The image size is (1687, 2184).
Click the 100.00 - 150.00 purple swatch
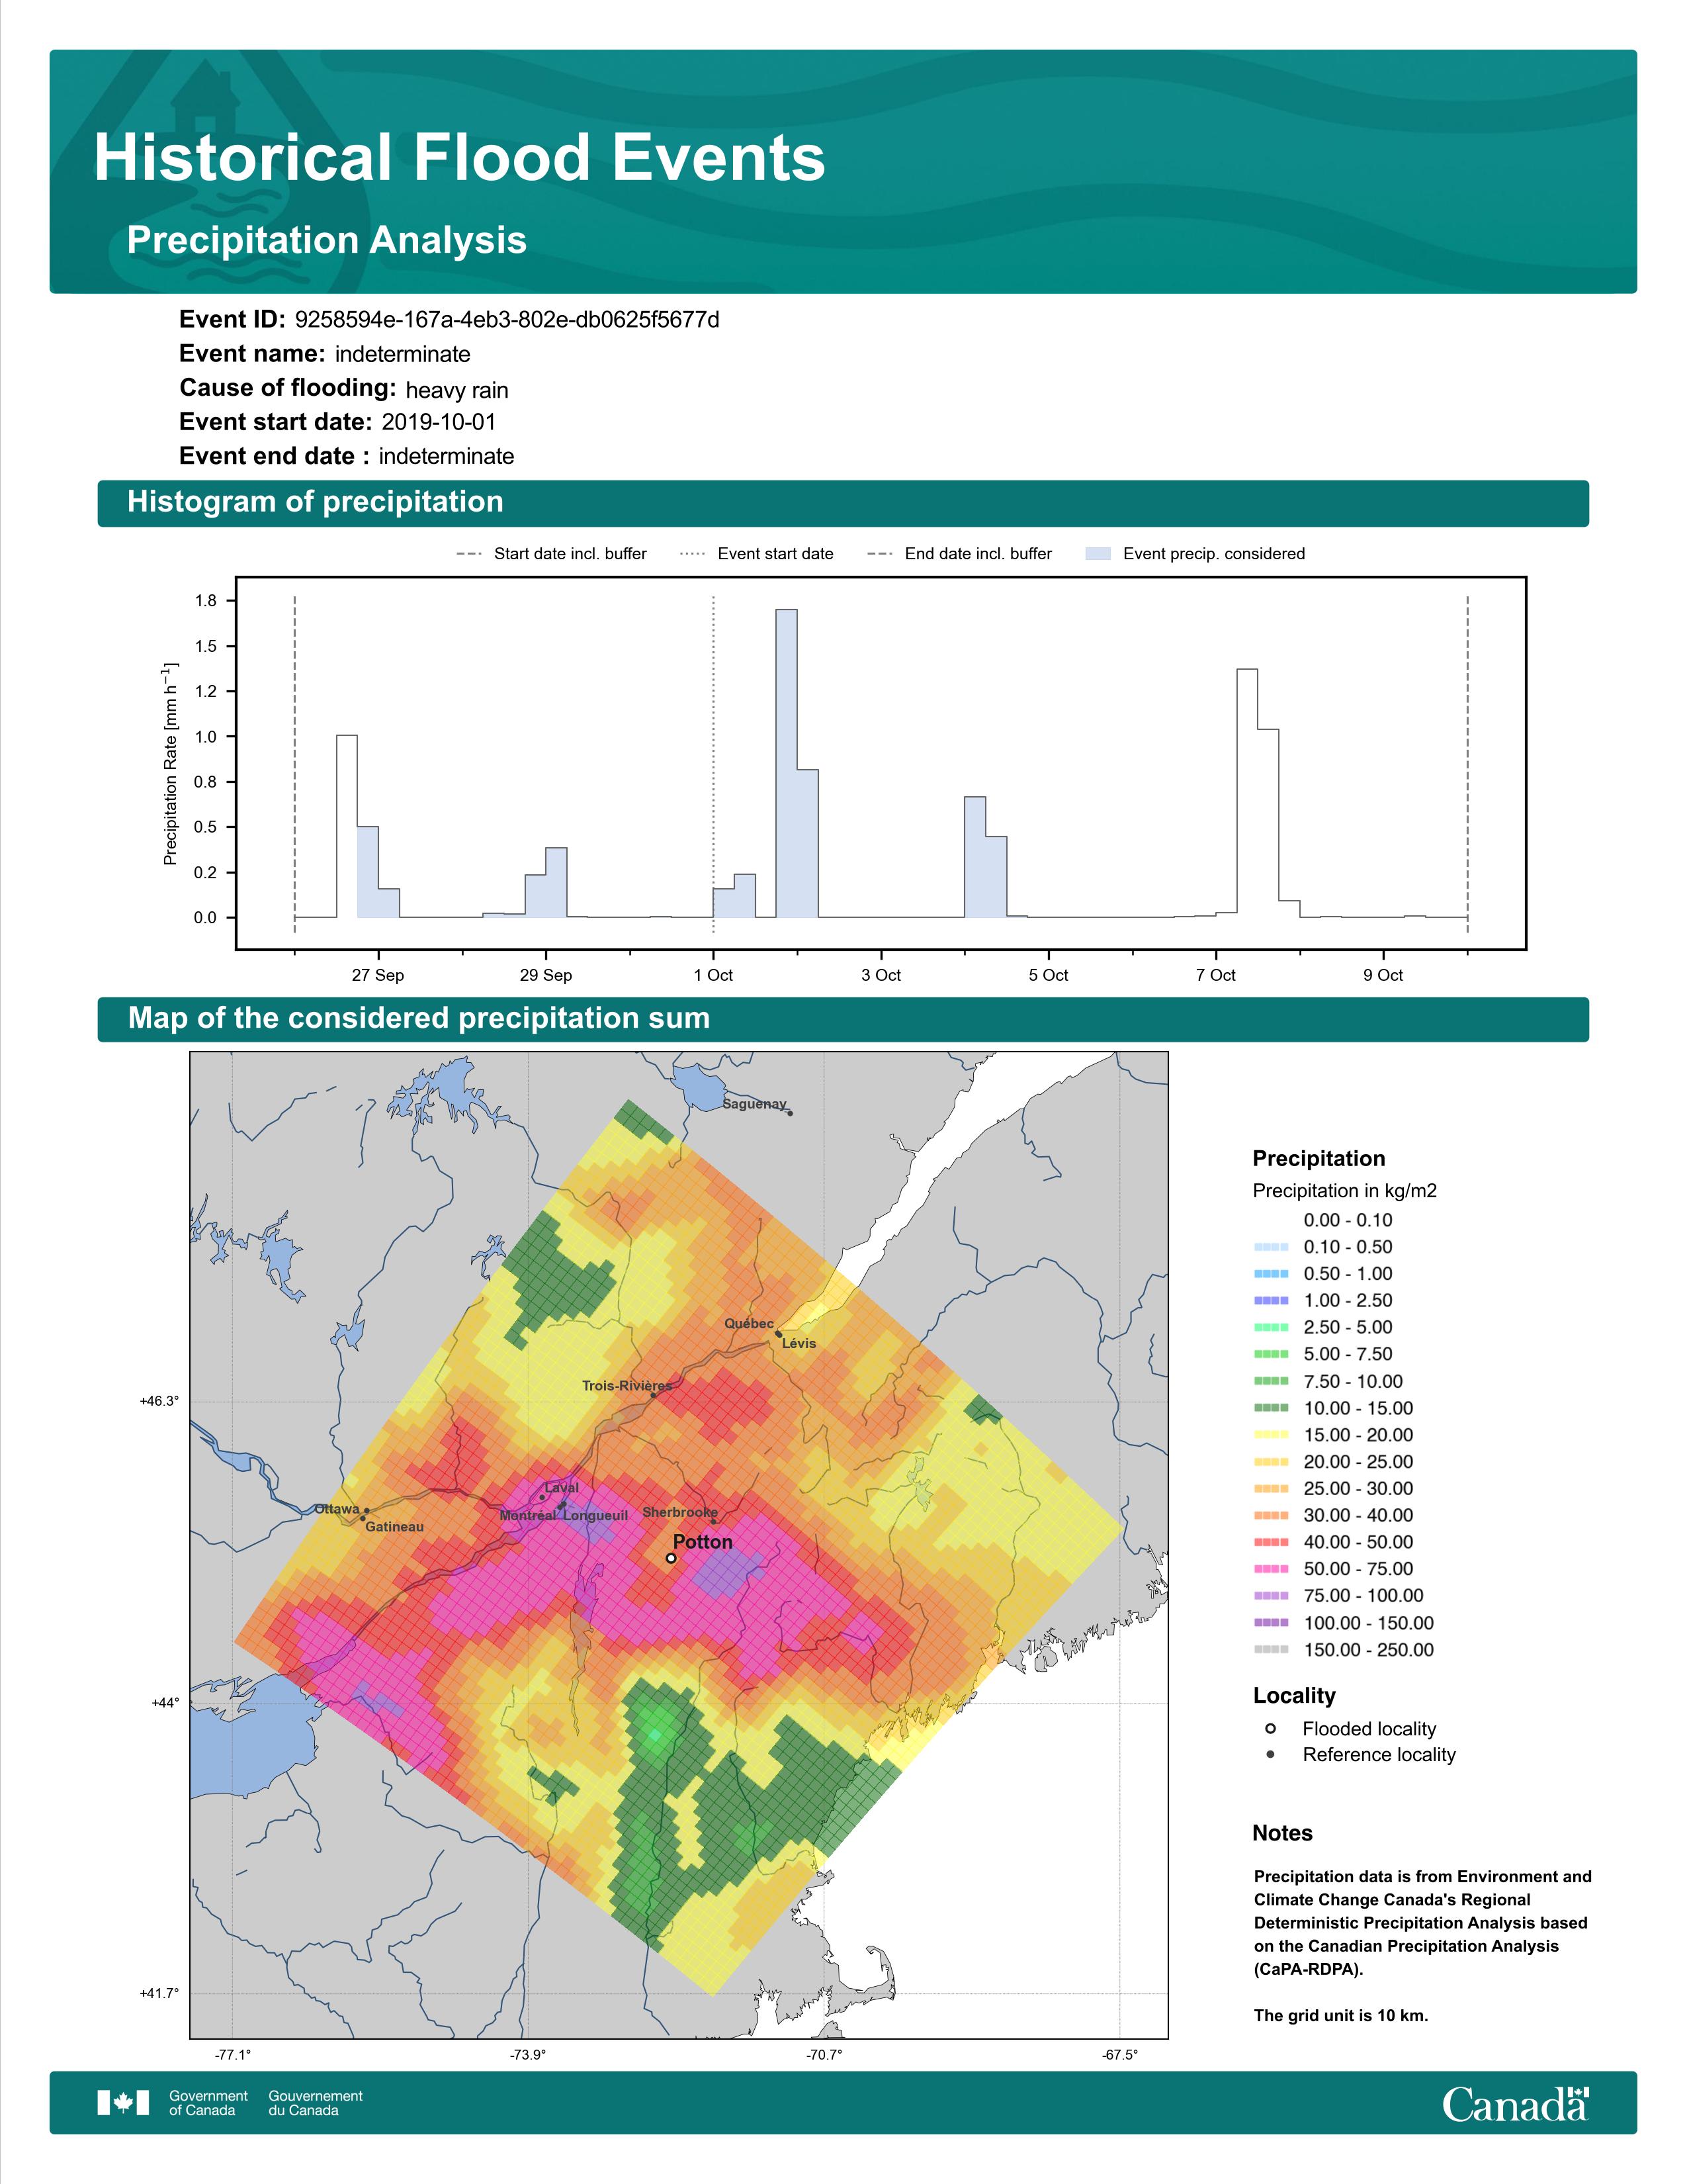[1272, 1623]
